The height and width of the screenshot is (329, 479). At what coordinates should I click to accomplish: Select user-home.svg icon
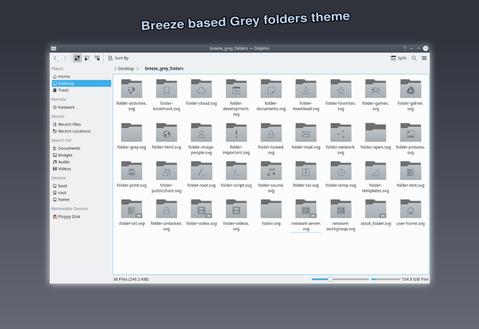click(x=411, y=209)
